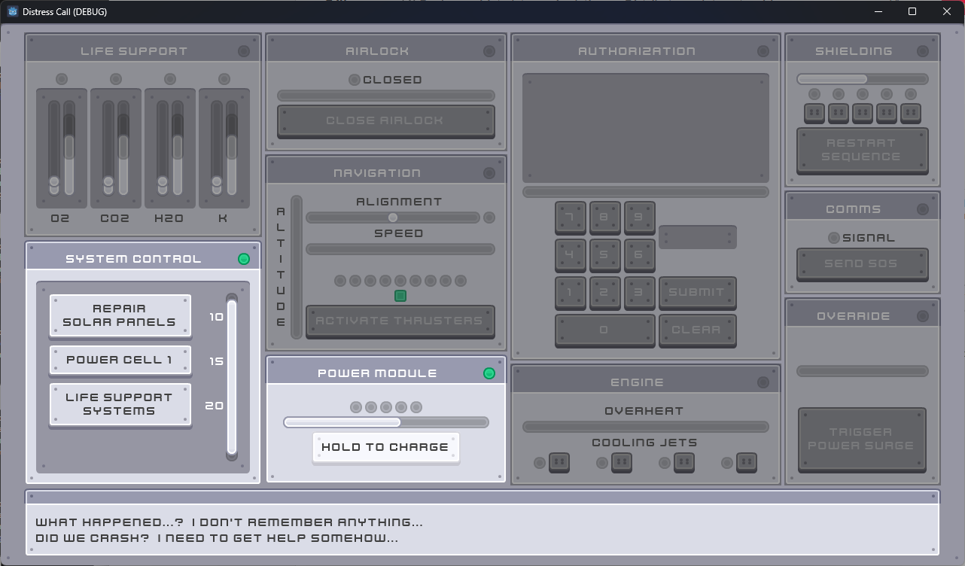Toggle the third shielding switch

863,114
